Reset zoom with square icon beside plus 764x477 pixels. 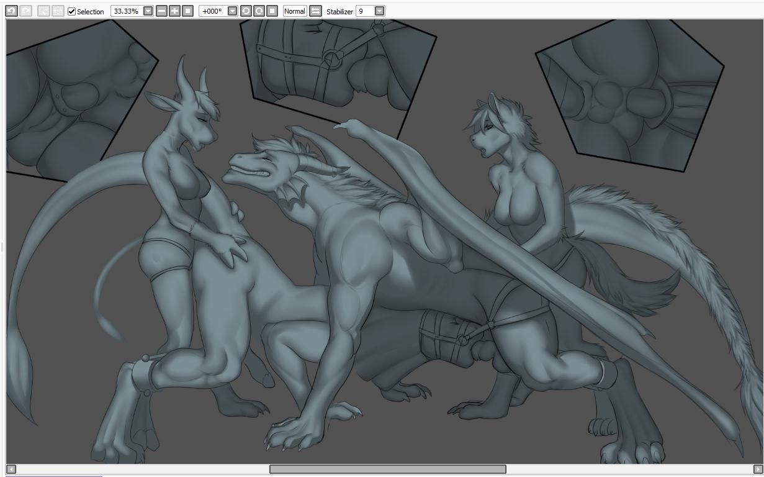coord(187,11)
